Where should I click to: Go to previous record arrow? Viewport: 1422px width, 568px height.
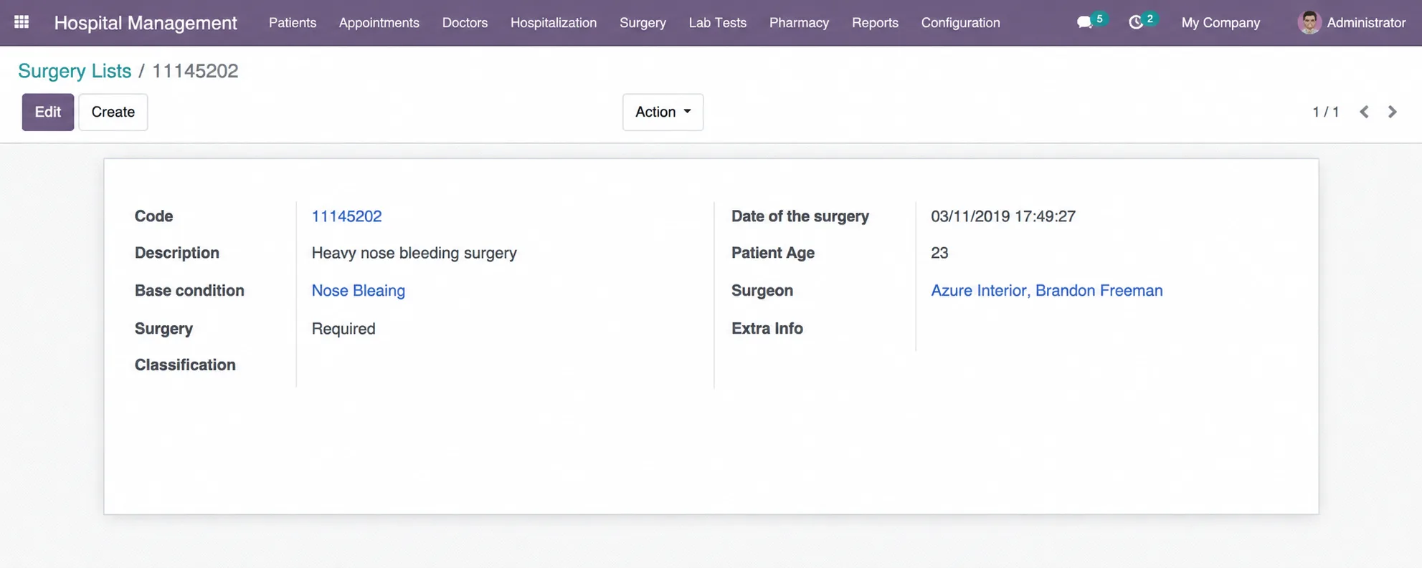tap(1364, 112)
